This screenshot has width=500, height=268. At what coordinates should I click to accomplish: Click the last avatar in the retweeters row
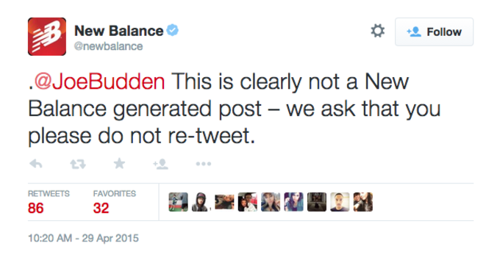click(363, 202)
